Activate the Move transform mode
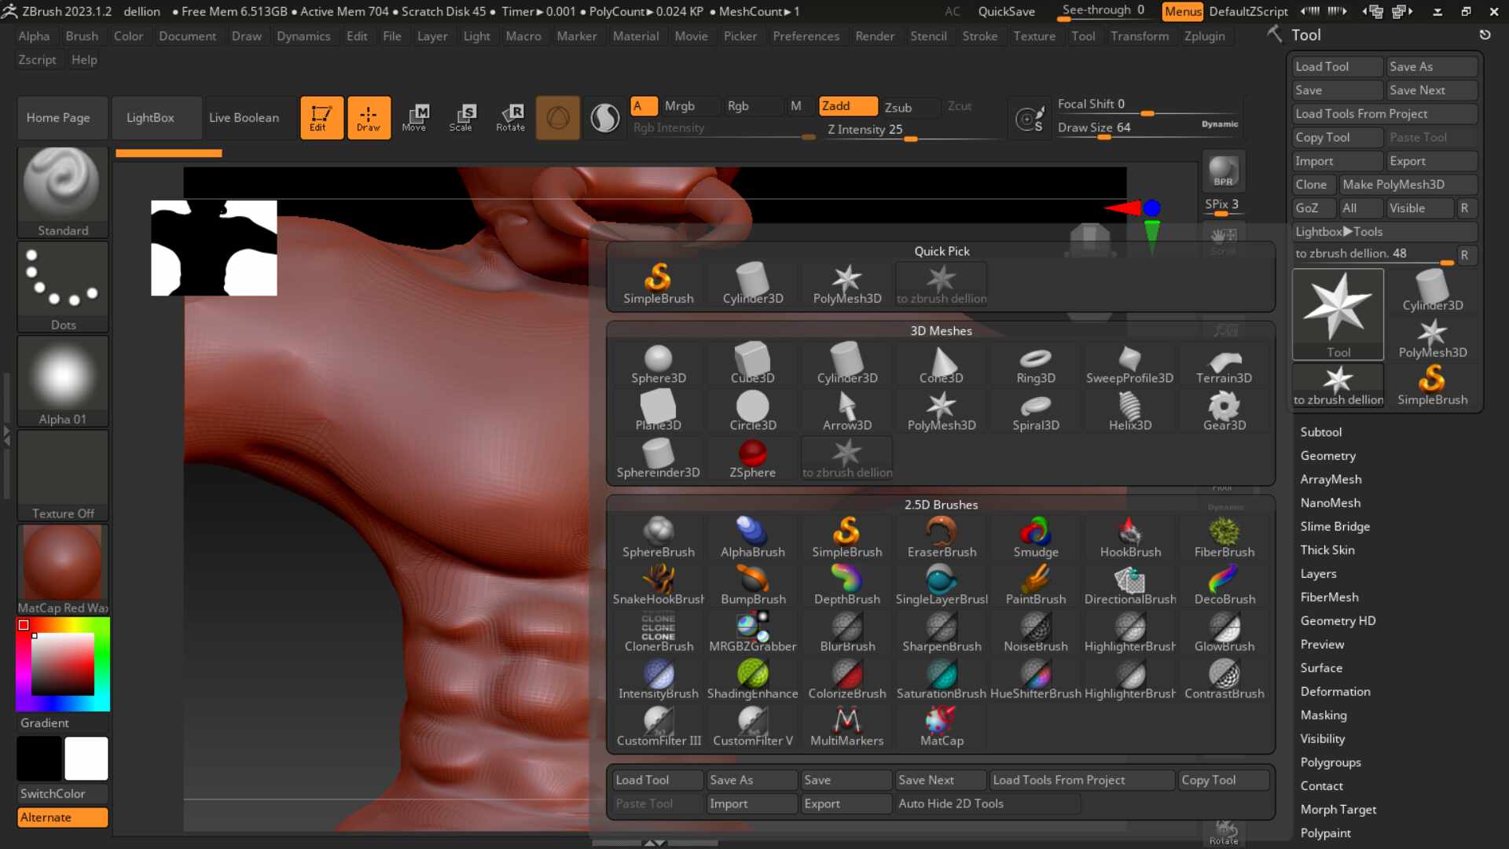1509x849 pixels. point(414,117)
